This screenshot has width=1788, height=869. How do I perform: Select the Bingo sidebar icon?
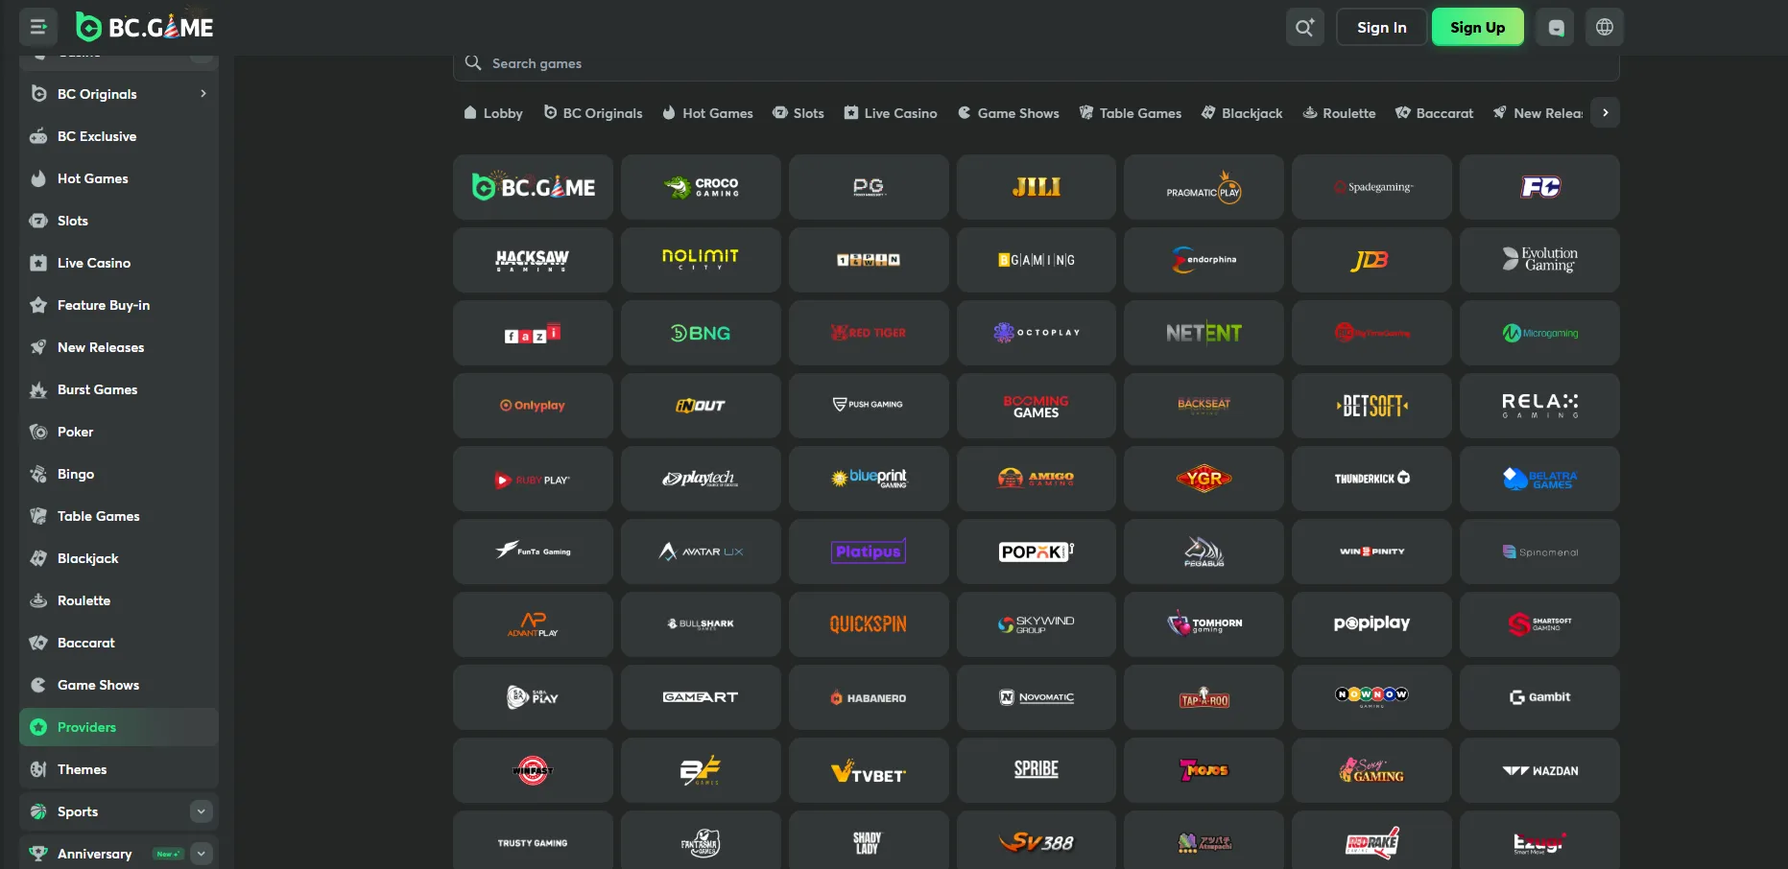pos(38,474)
